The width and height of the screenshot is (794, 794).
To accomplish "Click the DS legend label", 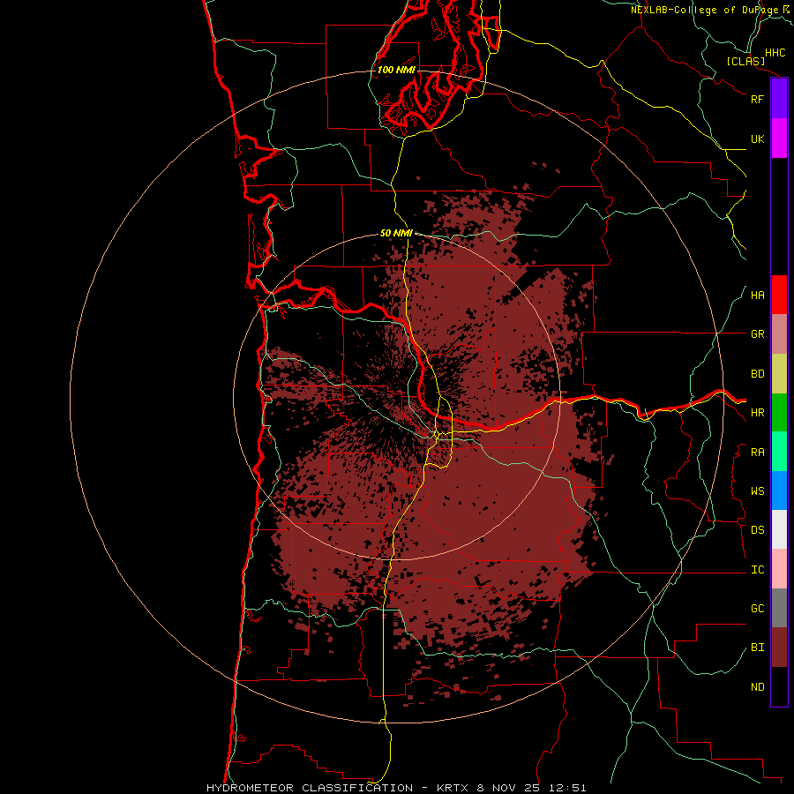I will tap(757, 530).
